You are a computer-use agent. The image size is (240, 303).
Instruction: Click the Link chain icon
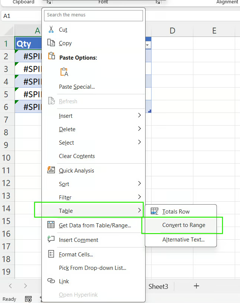(51, 281)
